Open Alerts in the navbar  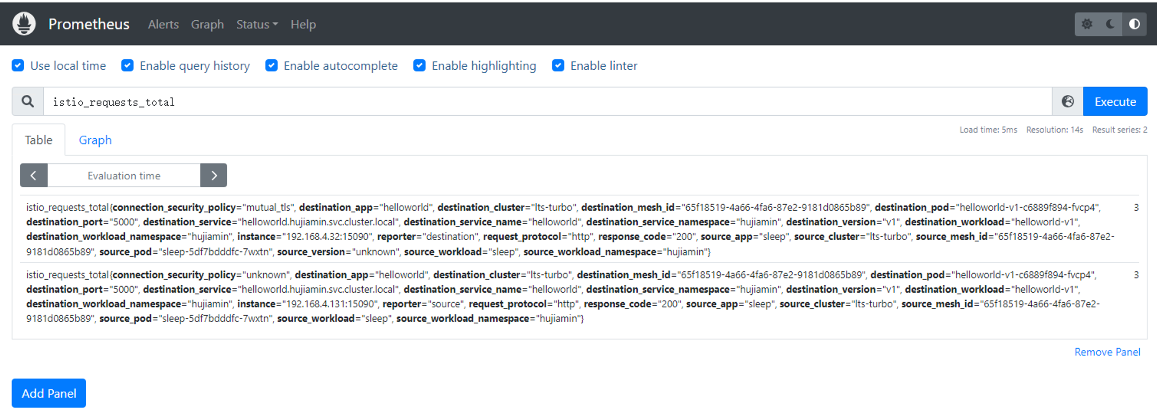(163, 24)
